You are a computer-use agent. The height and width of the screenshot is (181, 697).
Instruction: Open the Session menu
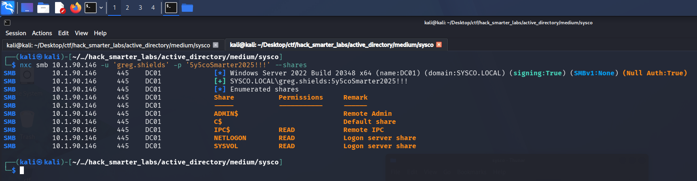[x=16, y=33]
